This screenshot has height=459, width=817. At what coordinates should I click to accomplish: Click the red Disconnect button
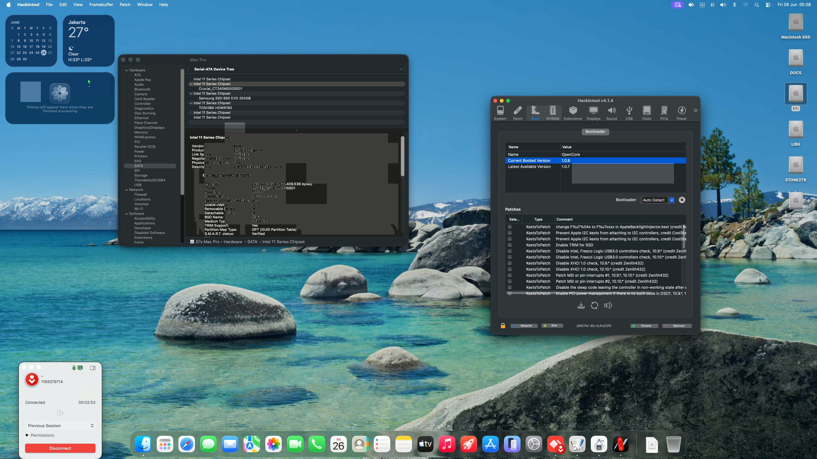tap(60, 448)
